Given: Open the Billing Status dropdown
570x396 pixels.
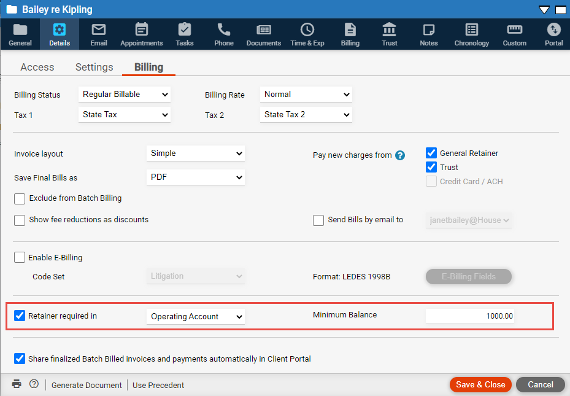Looking at the screenshot, I should [125, 95].
